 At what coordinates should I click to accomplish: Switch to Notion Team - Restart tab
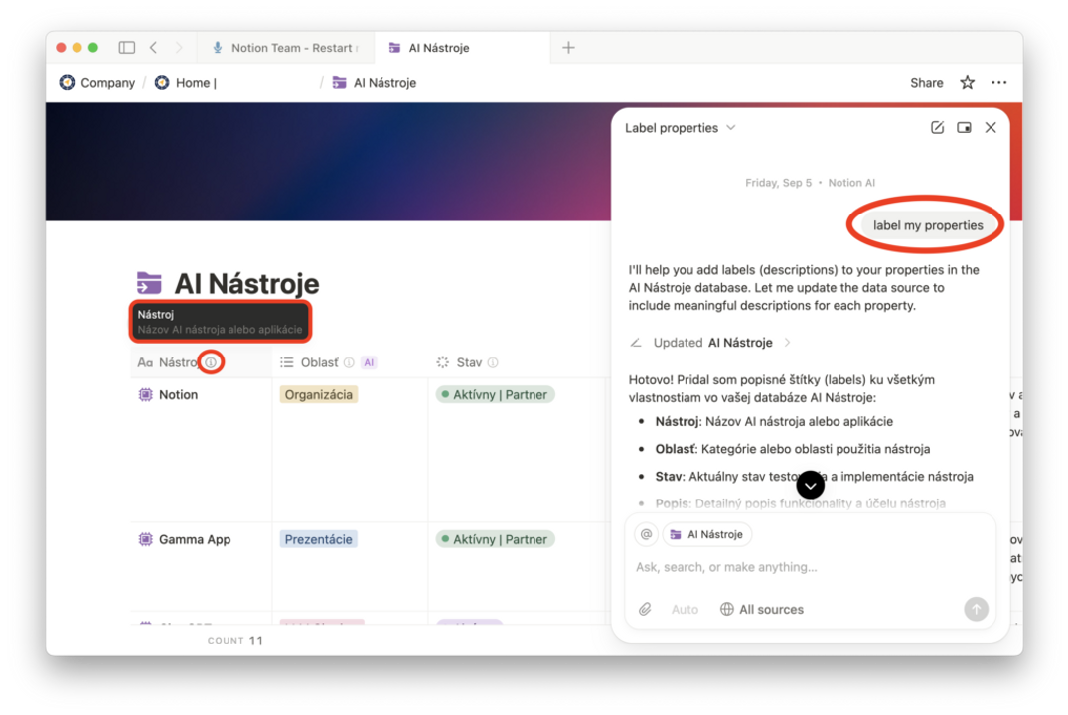[x=285, y=48]
